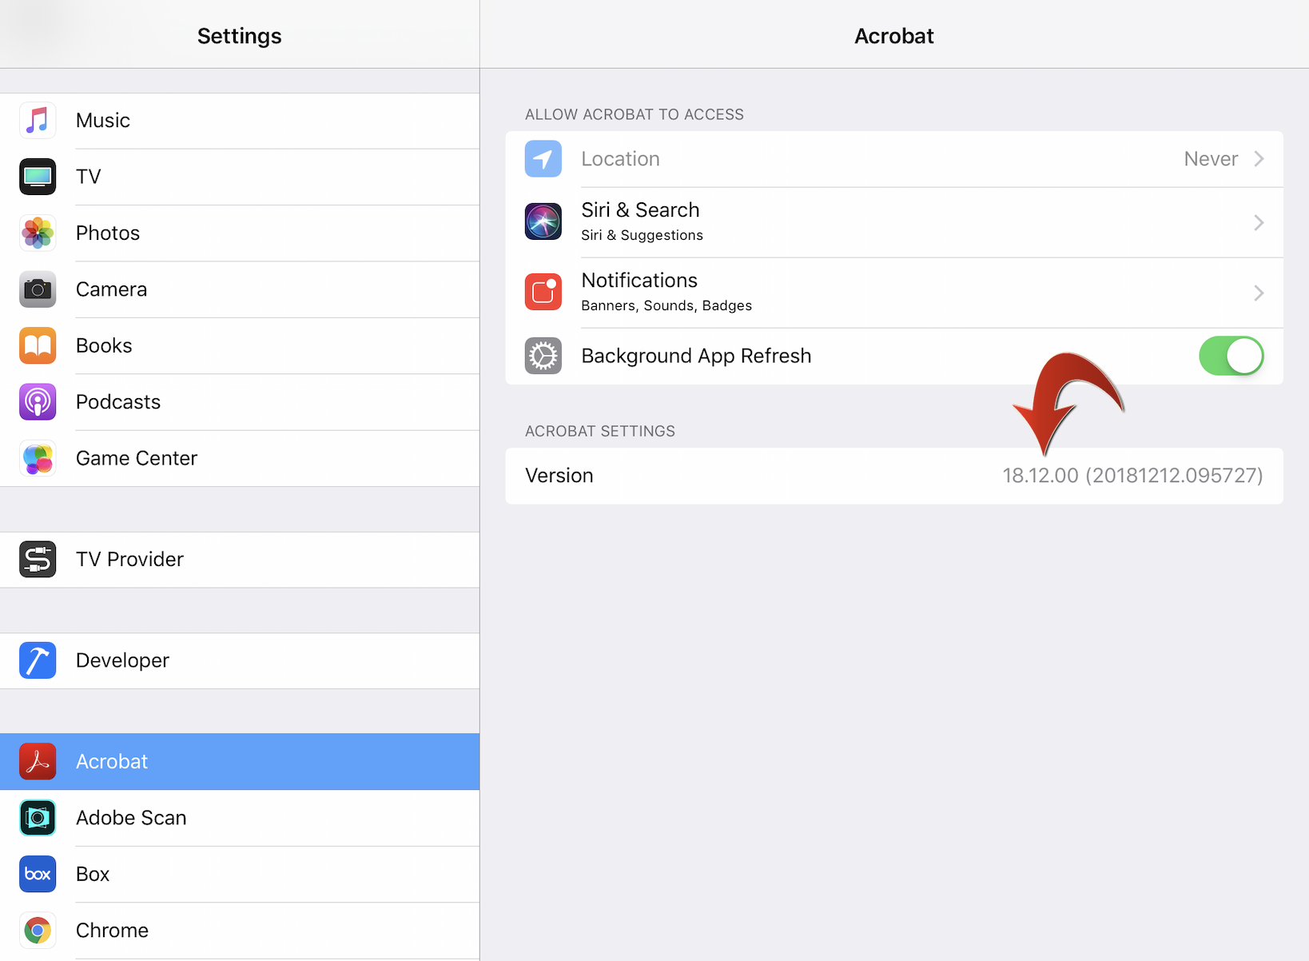Open Chrome settings label
This screenshot has width=1309, height=961.
click(x=112, y=931)
